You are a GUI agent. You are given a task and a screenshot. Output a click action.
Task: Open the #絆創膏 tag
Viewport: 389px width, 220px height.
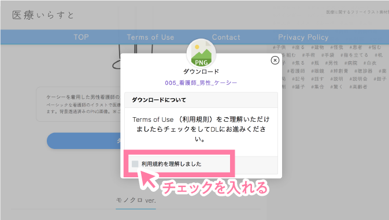[x=339, y=71]
